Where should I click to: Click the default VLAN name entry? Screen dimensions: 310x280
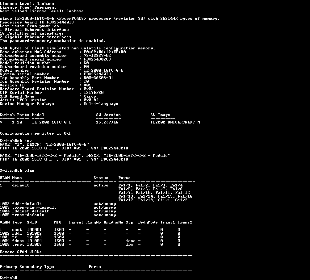[x=21, y=185]
